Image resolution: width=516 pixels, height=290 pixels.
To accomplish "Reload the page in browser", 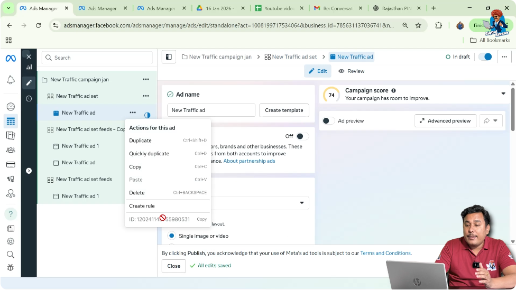I will 39,25.
